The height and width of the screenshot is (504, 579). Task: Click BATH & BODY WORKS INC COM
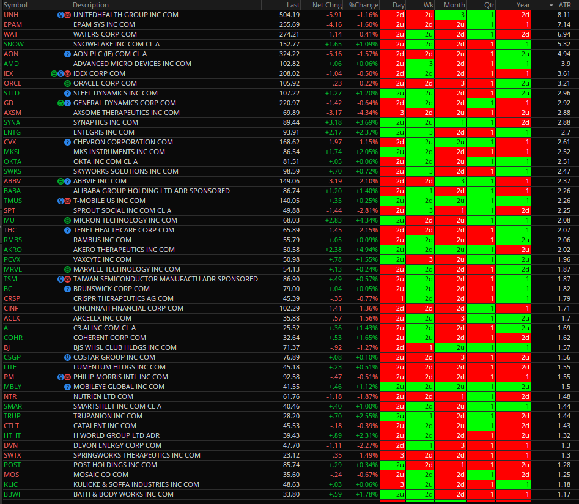tap(124, 495)
